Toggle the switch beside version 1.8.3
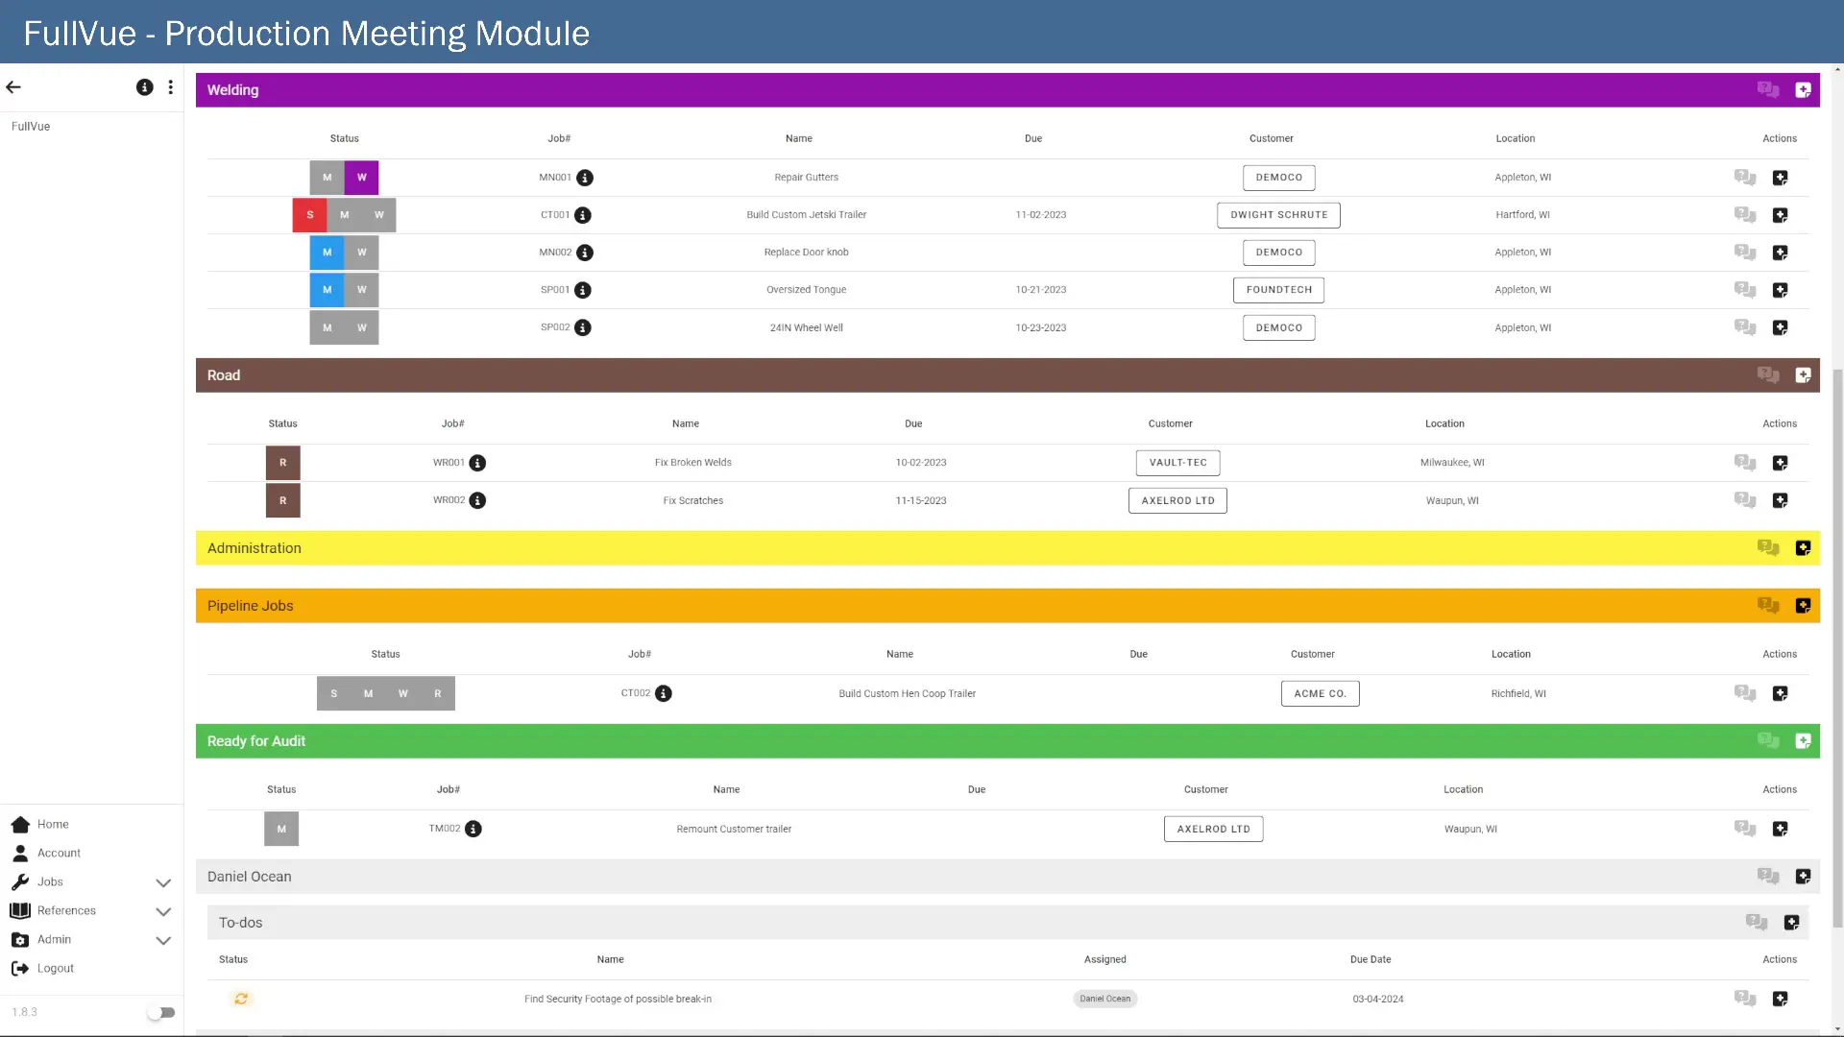The image size is (1844, 1037). pyautogui.click(x=161, y=1012)
